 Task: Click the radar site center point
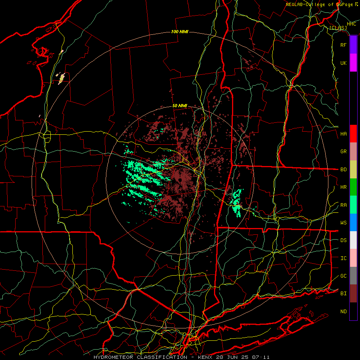180,180
